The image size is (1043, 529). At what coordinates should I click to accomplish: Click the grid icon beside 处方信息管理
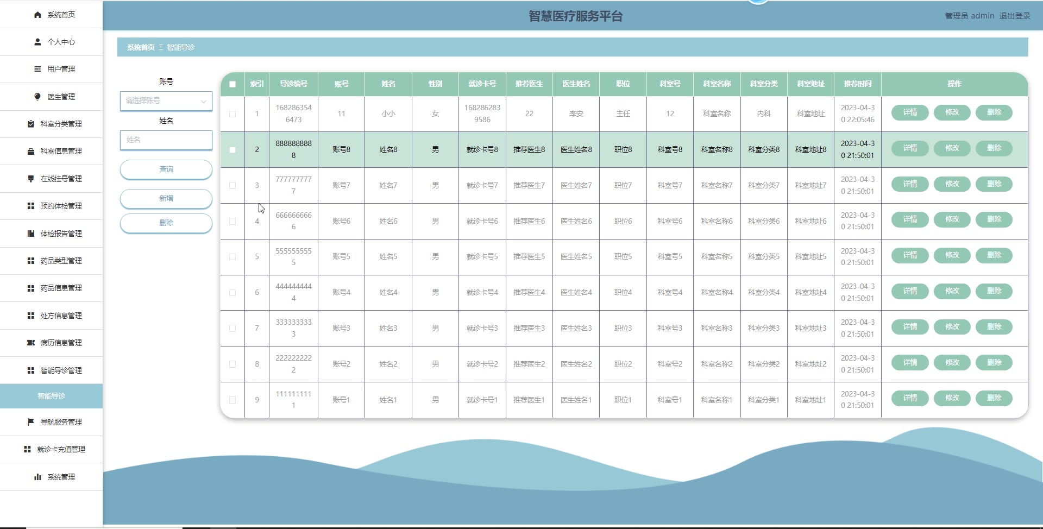(31, 316)
